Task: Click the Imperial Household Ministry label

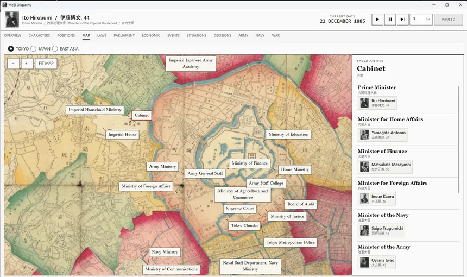Action: pos(94,110)
